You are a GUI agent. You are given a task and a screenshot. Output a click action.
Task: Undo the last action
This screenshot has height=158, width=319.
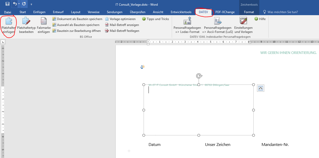[x=15, y=4]
